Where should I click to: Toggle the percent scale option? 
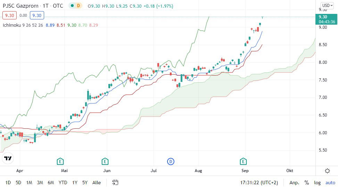(x=307, y=182)
